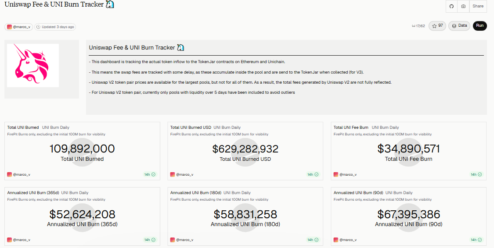The image size is (494, 248).
Task: Click the 109,892,000 counter value
Action: click(x=82, y=149)
